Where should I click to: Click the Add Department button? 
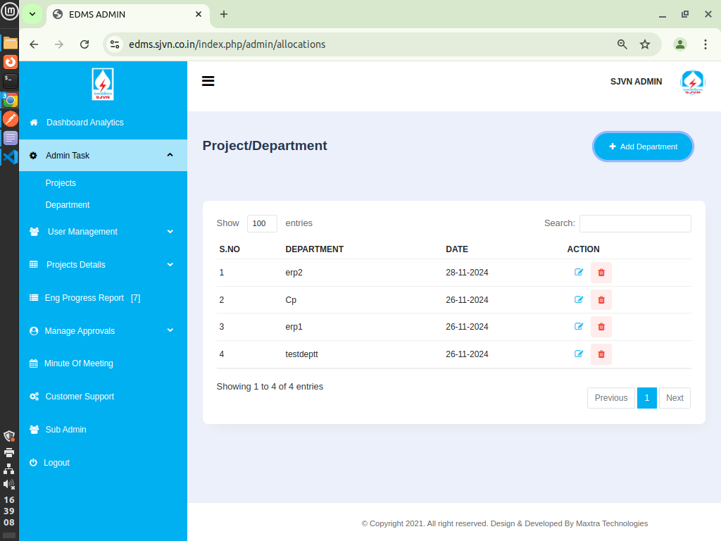point(643,147)
